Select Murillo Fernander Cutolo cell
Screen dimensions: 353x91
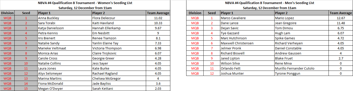[302, 68]
